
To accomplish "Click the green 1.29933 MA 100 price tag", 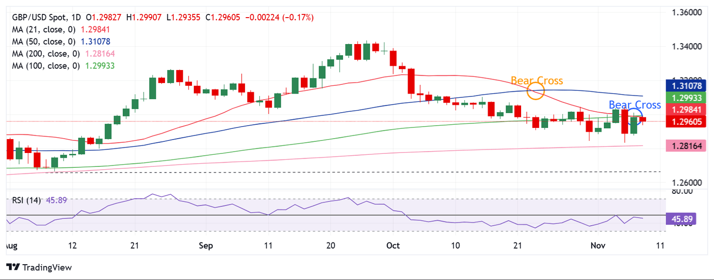I will point(686,98).
